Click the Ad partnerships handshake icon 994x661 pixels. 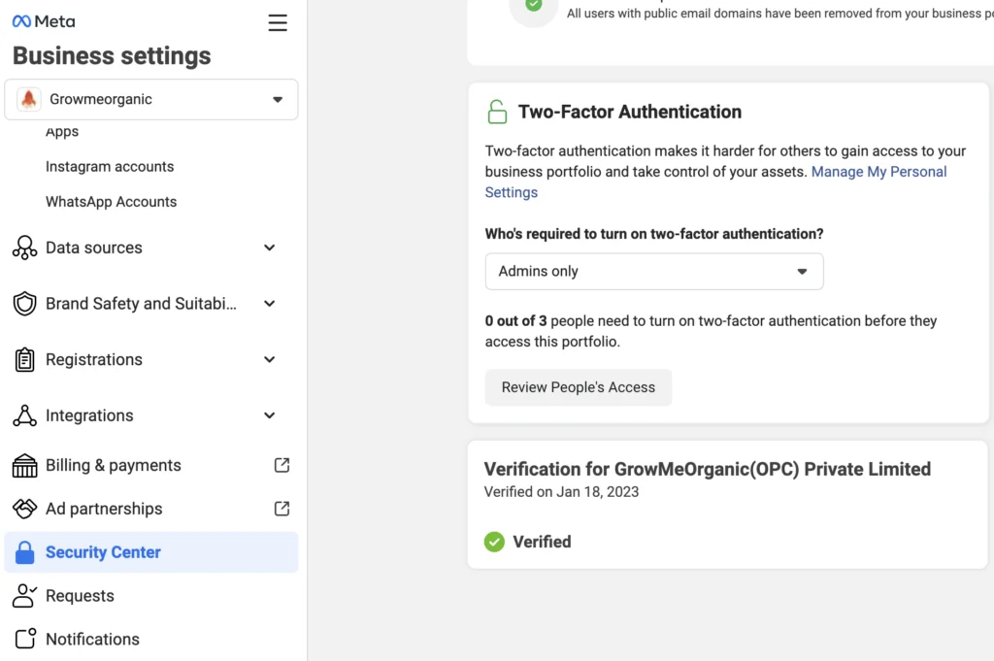tap(24, 509)
